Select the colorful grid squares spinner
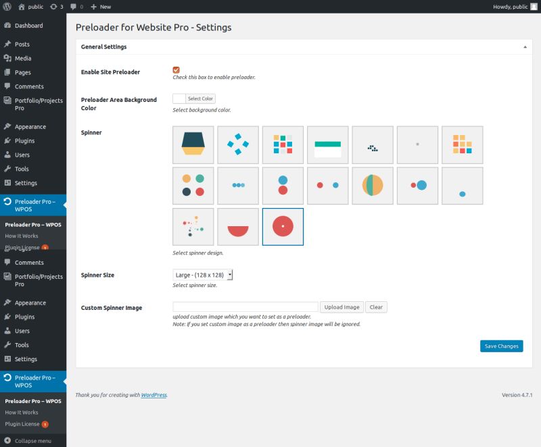541x447 pixels. tap(283, 144)
